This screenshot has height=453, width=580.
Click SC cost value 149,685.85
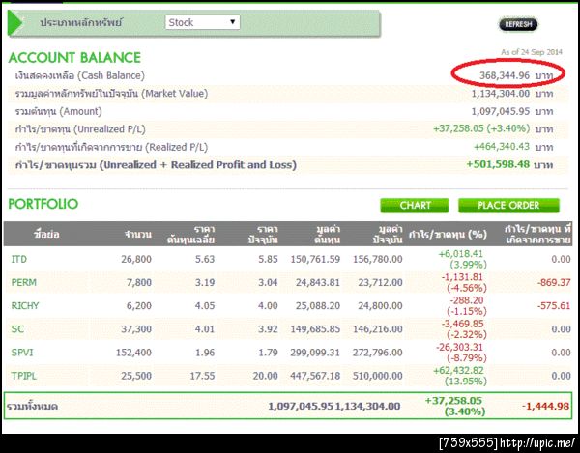point(315,328)
